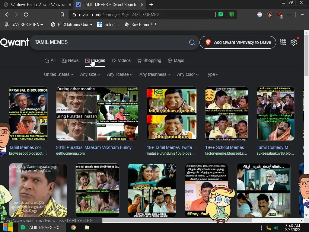Click the TAMIL MEMES search input field
This screenshot has height=232, width=309.
[110, 42]
